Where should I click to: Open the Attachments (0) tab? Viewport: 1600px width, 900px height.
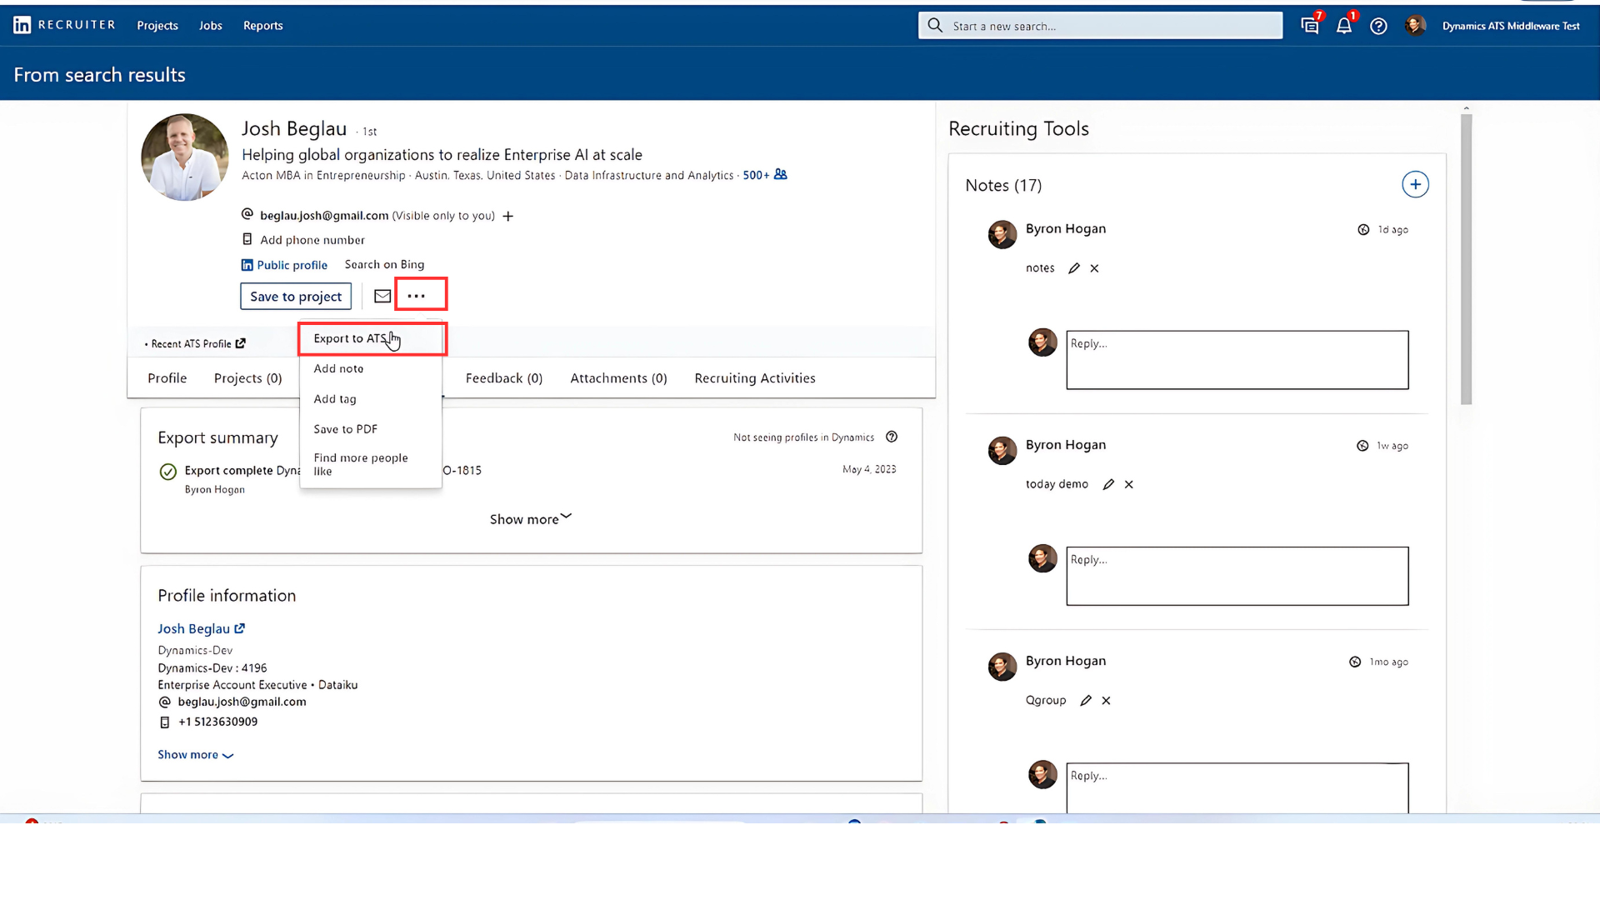pyautogui.click(x=619, y=378)
